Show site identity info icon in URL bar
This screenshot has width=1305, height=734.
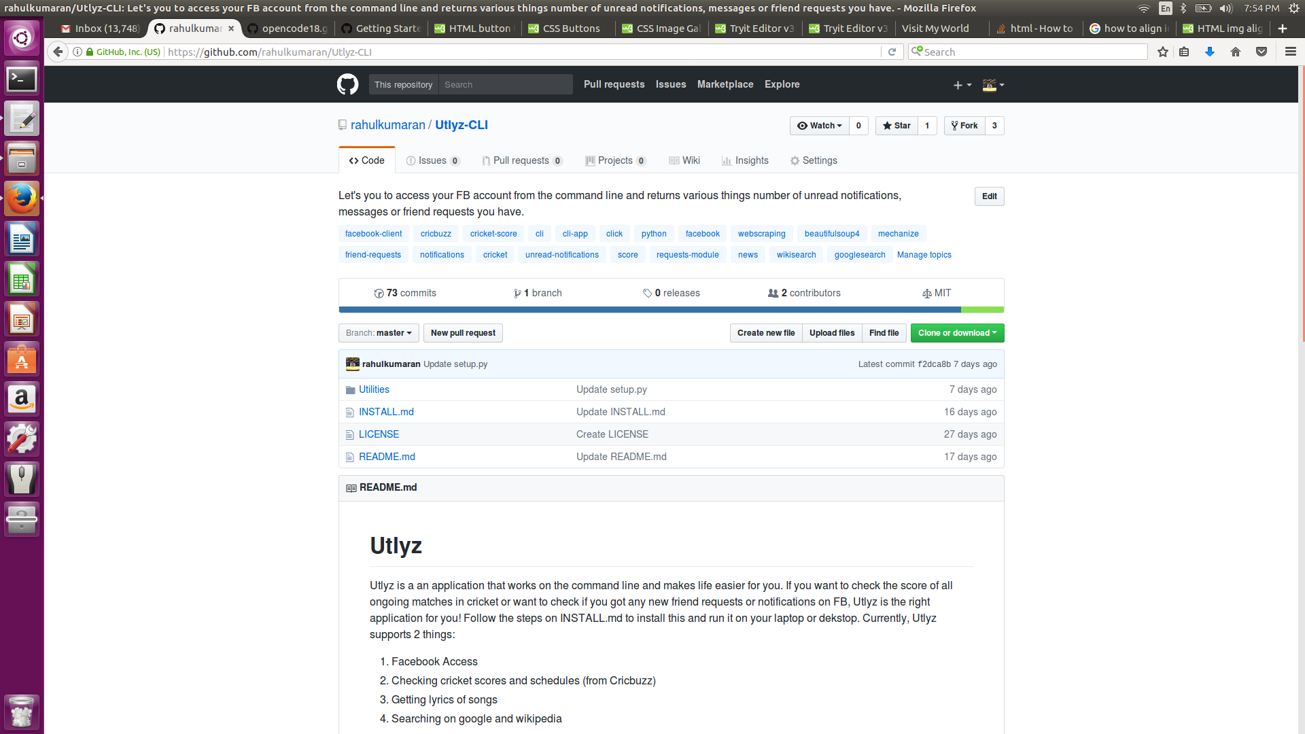(77, 52)
